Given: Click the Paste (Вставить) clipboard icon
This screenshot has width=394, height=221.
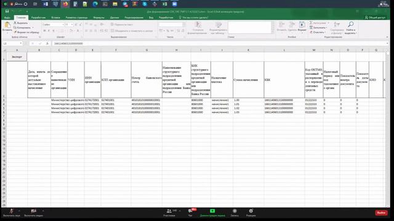Looking at the screenshot, I should pos(7,25).
